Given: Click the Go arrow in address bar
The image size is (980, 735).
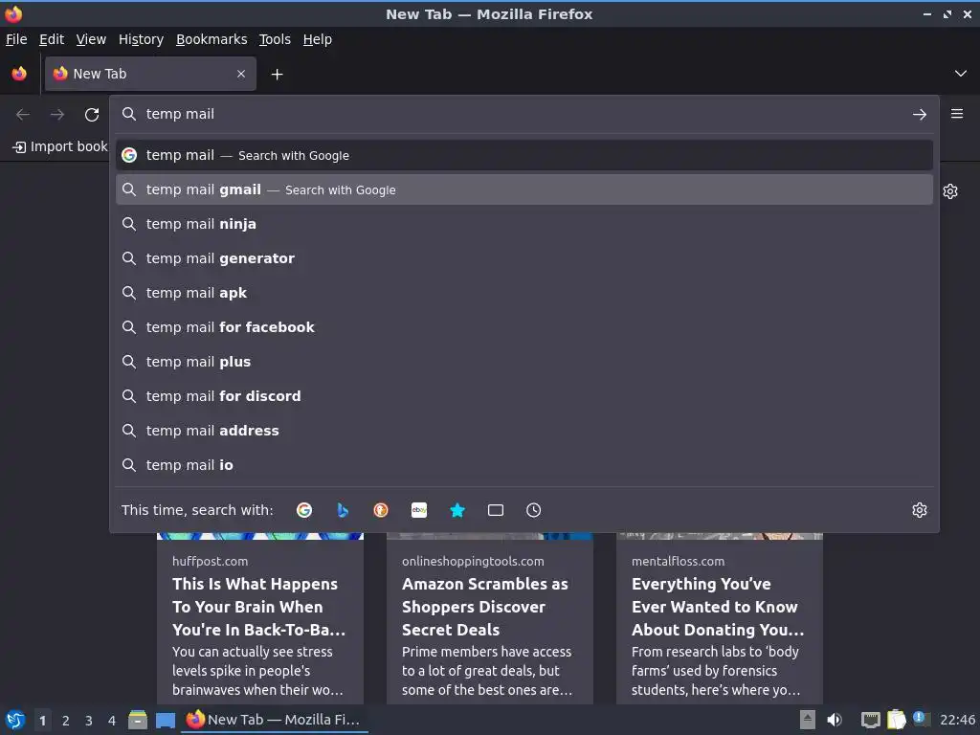Looking at the screenshot, I should click(x=920, y=115).
